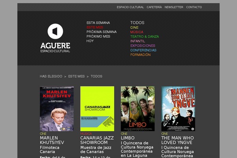The height and width of the screenshot is (158, 237).
Task: Click the Aguere Espacio Cultural logo
Action: [x=55, y=38]
